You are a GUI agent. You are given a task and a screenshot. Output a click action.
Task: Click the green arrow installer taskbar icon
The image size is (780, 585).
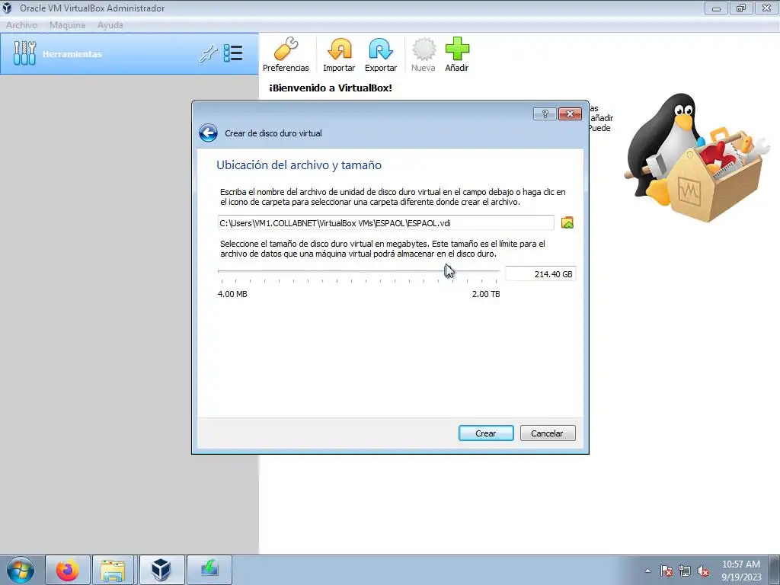(209, 570)
